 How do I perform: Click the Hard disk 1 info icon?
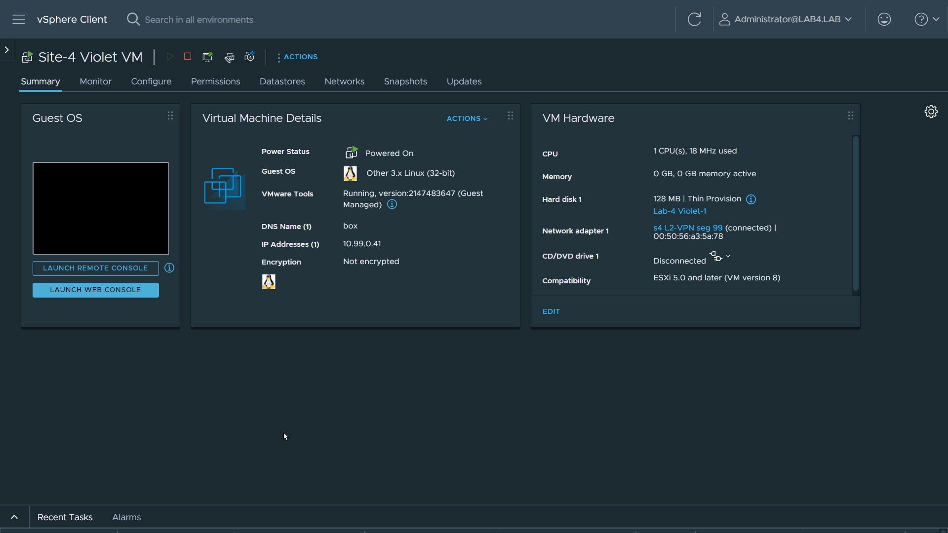[750, 199]
